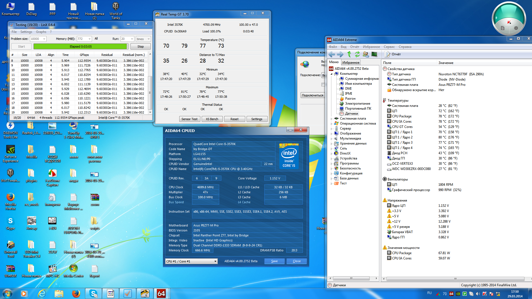
Task: Open the Сервис menu in AIDA64
Action: [x=389, y=47]
